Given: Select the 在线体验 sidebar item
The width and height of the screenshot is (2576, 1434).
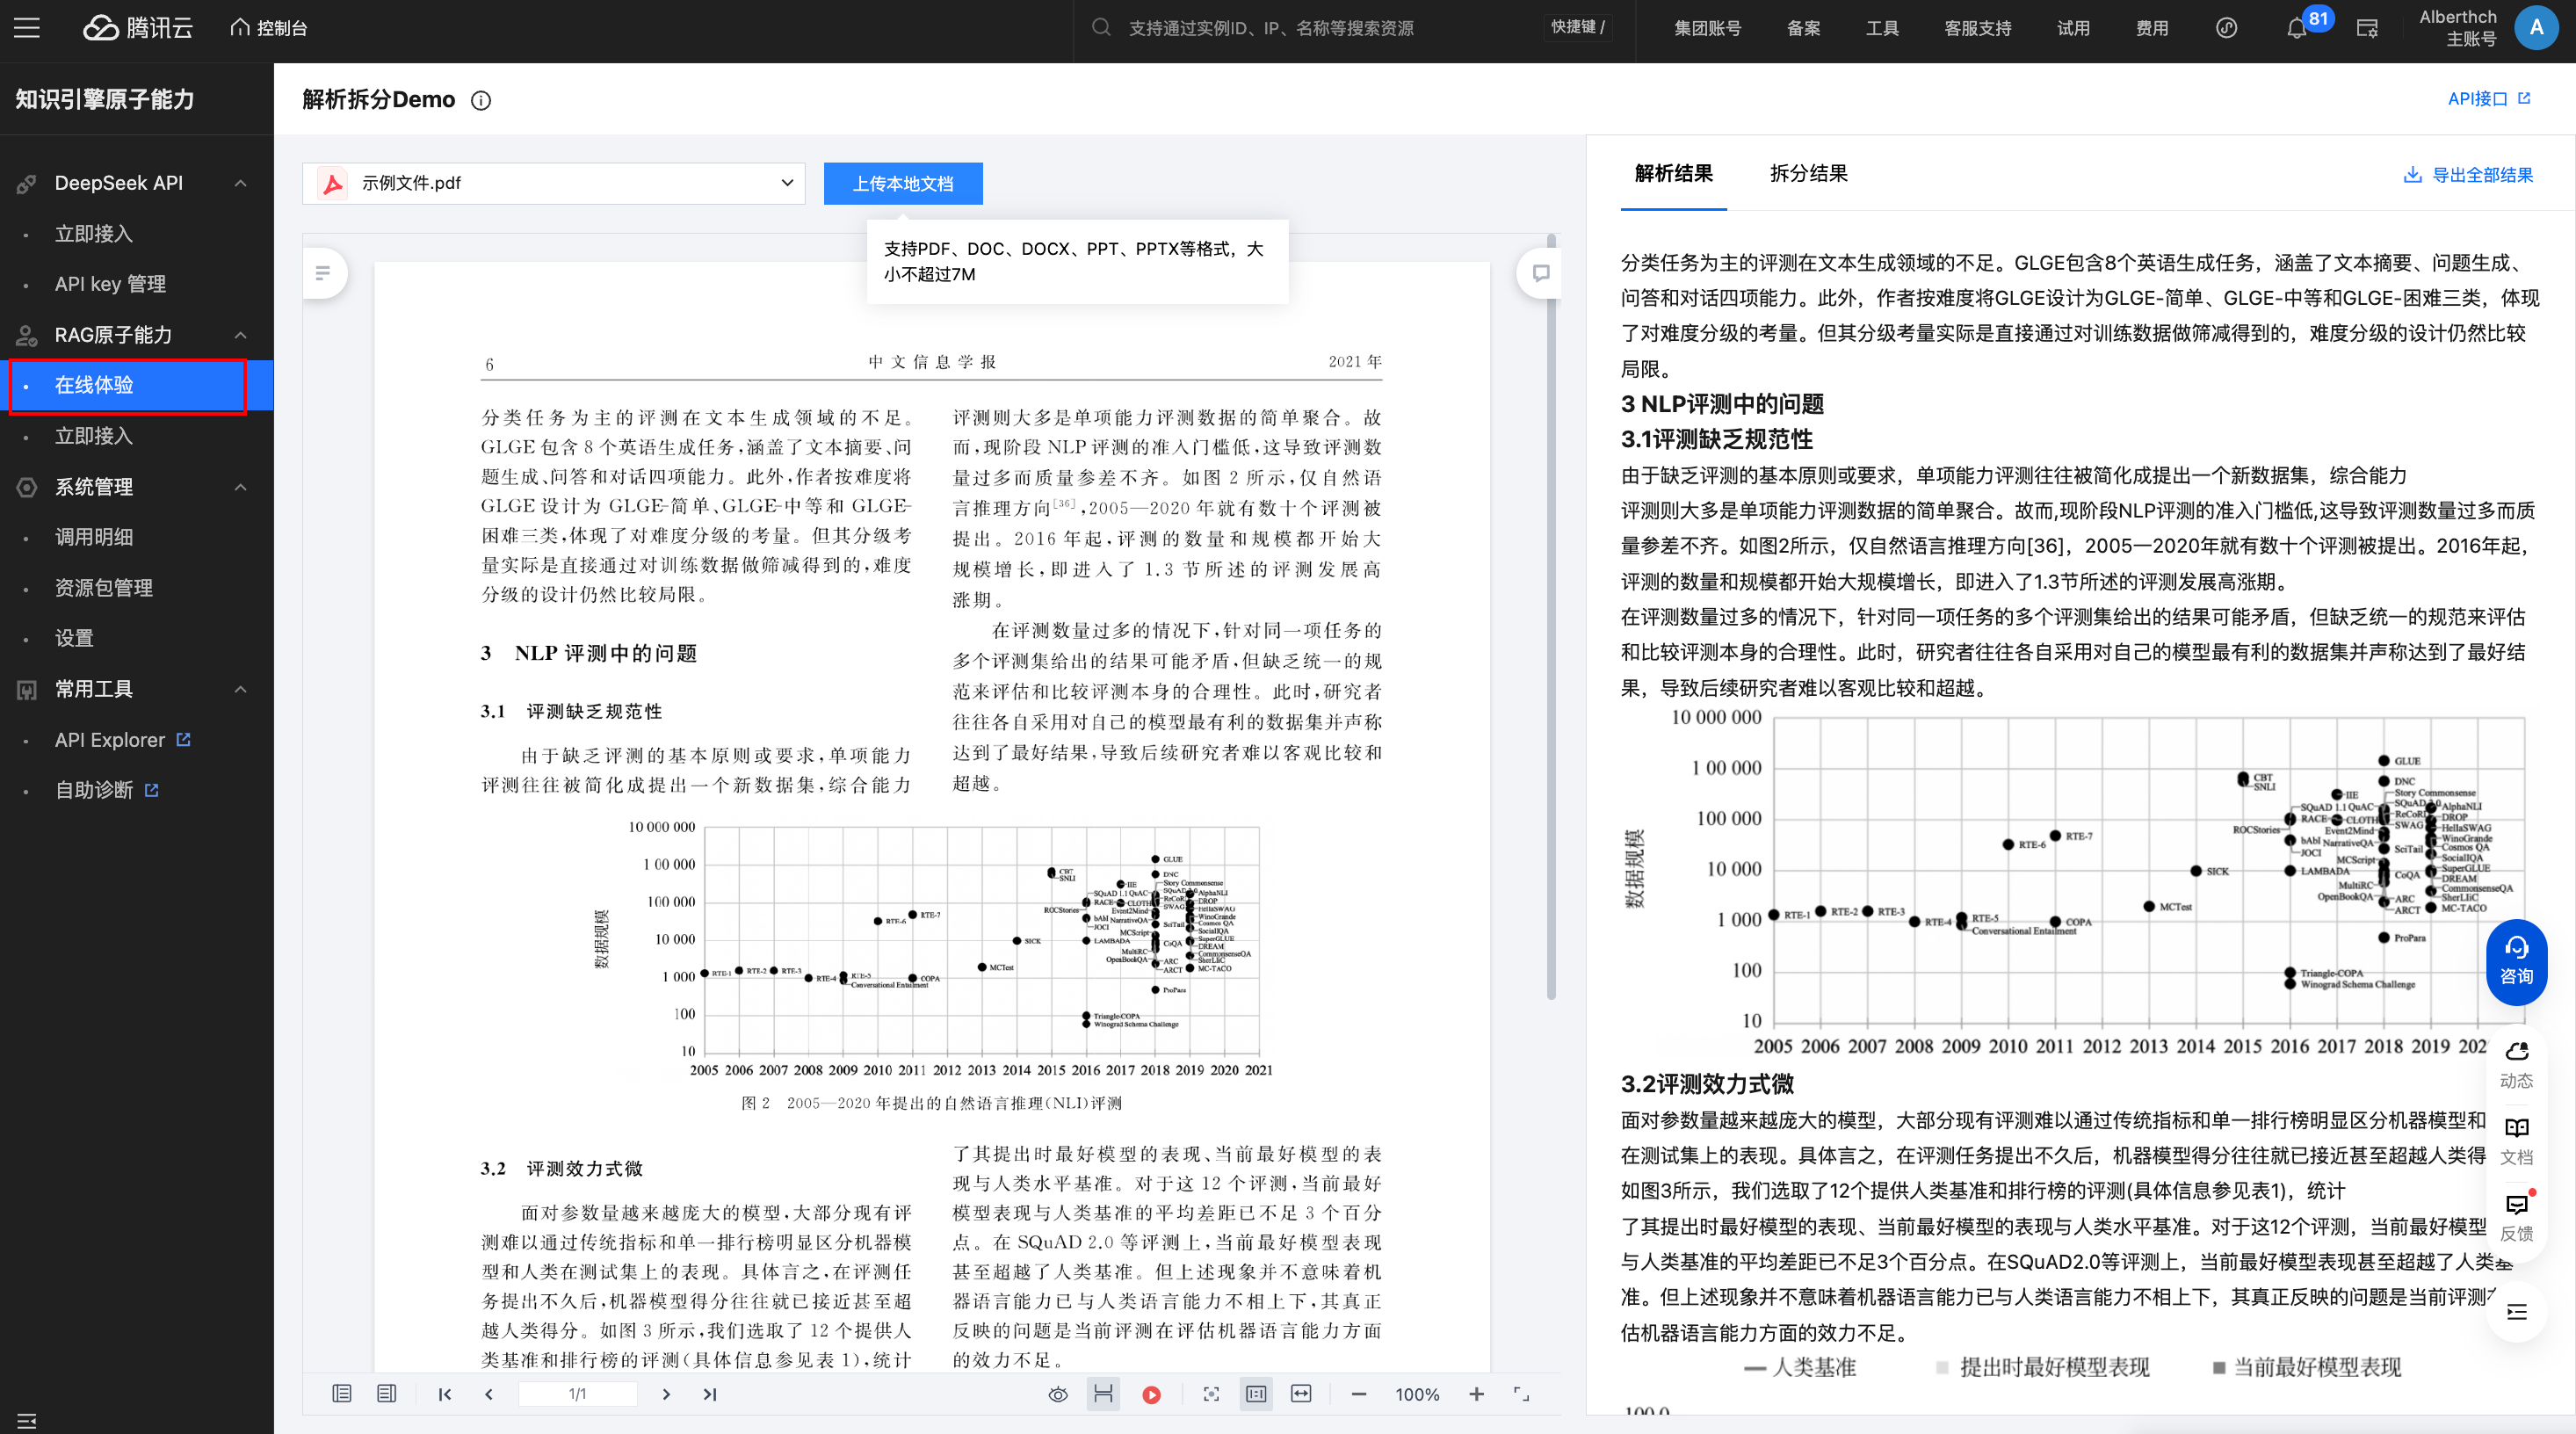Looking at the screenshot, I should click(x=137, y=385).
